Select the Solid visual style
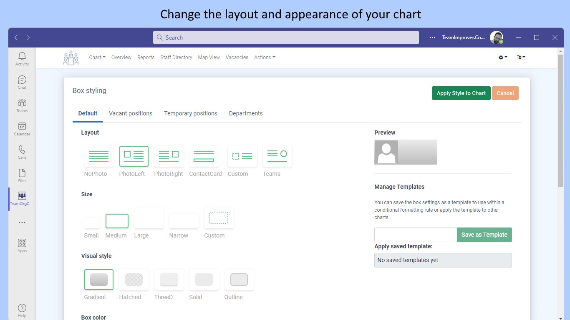Screen dimensions: 570x320 pos(204,280)
